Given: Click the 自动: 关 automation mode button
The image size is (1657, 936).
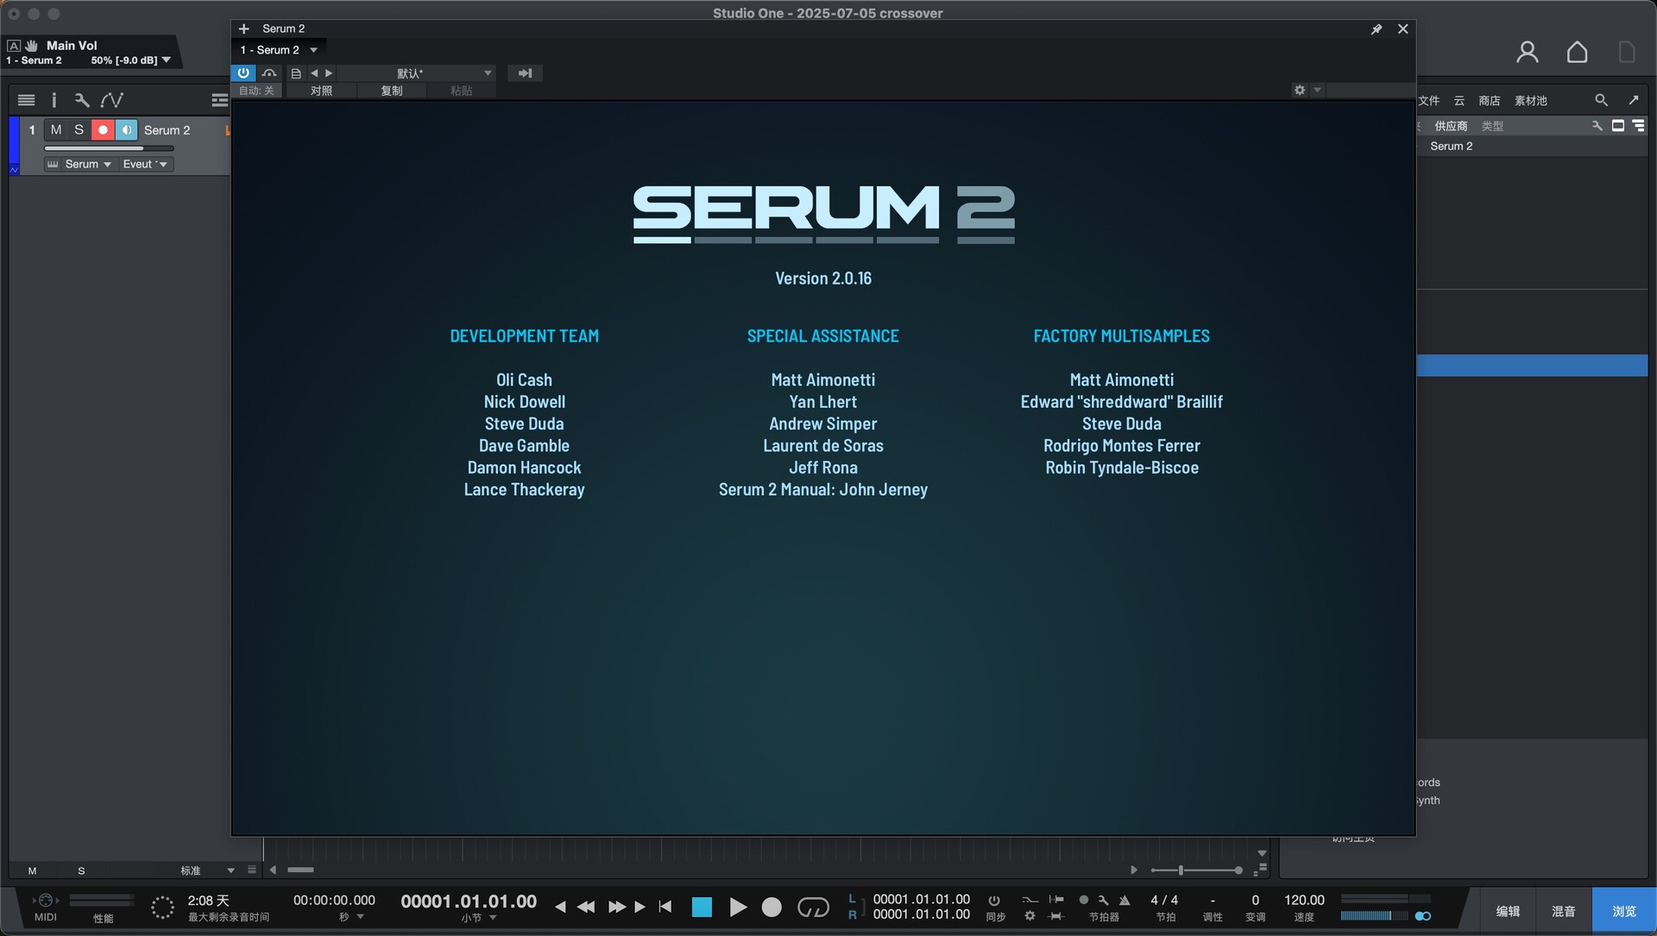Looking at the screenshot, I should click(x=256, y=91).
